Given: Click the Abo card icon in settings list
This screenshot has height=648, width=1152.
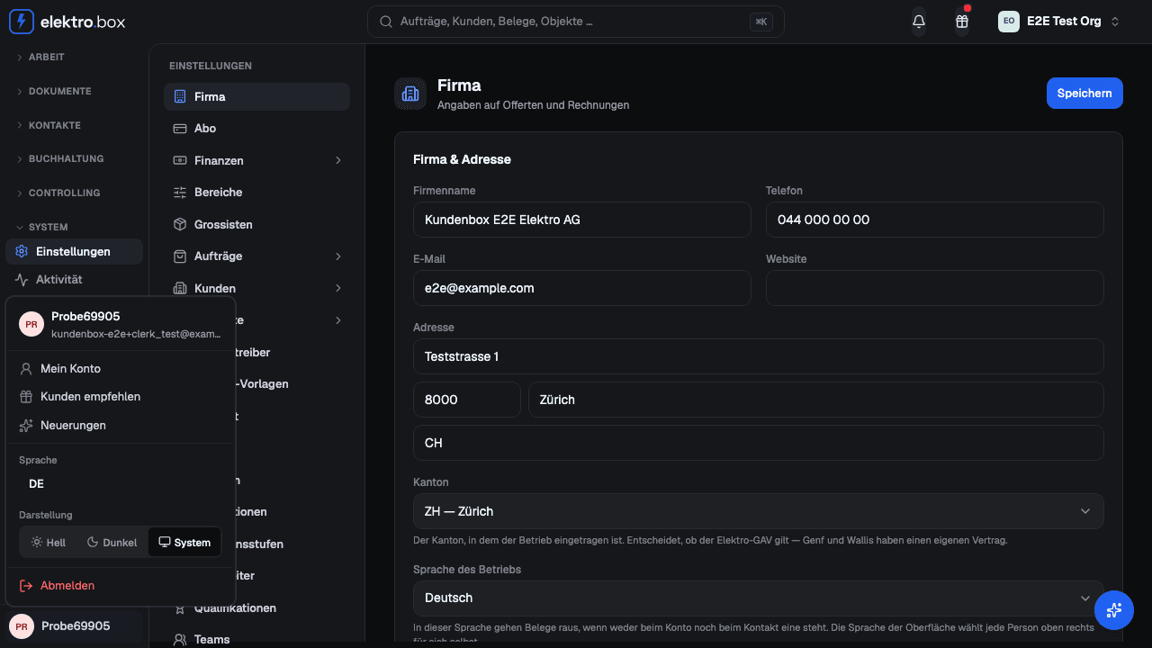Looking at the screenshot, I should pyautogui.click(x=179, y=129).
